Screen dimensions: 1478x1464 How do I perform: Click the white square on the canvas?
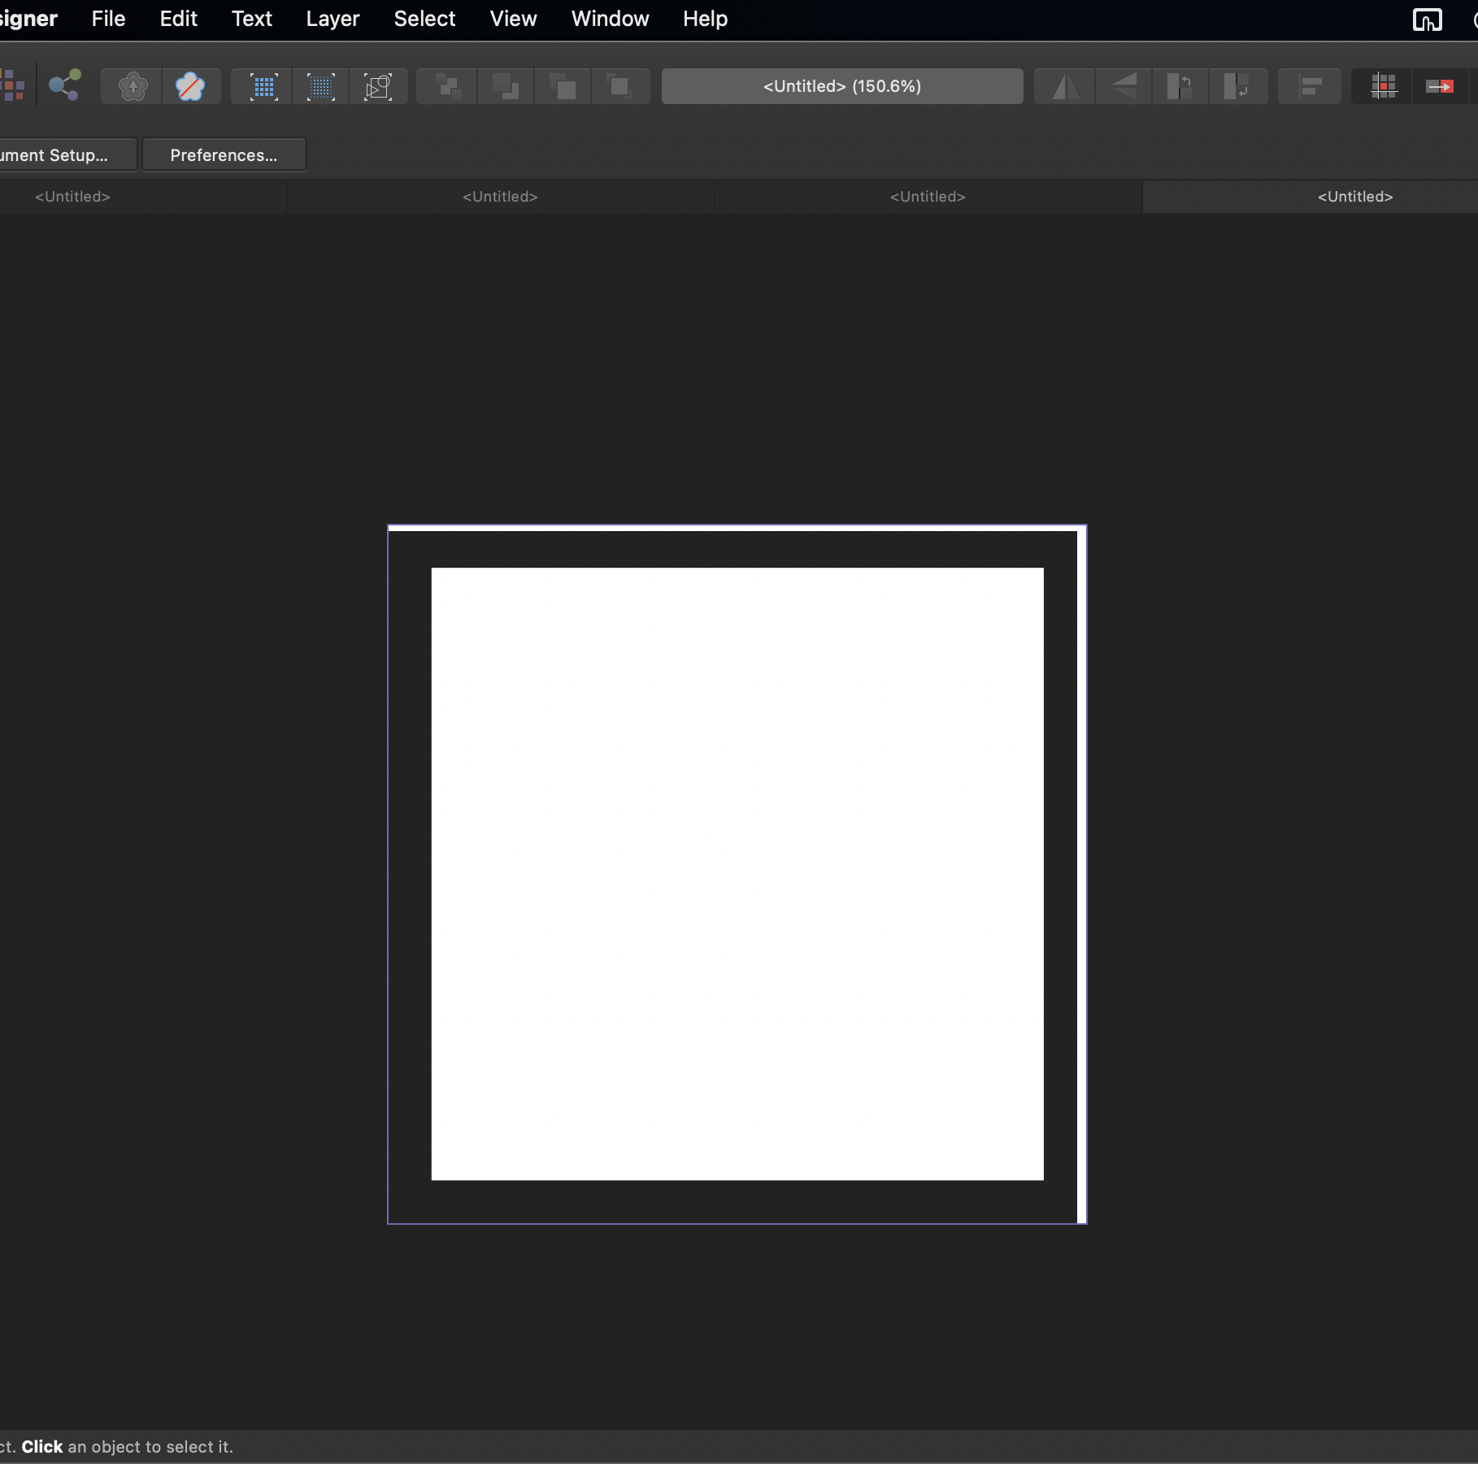click(x=737, y=874)
